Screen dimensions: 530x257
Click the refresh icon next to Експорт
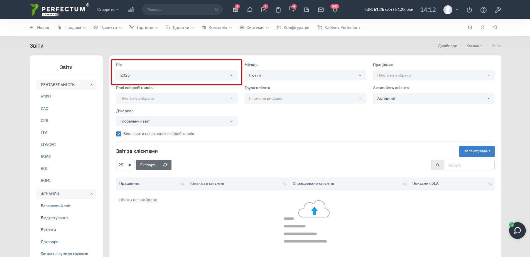click(x=165, y=165)
